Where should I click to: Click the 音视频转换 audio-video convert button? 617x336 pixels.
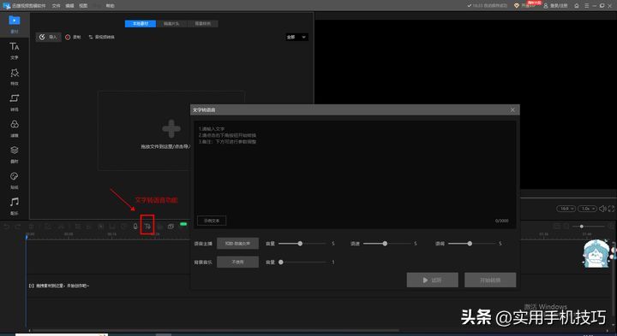(101, 37)
